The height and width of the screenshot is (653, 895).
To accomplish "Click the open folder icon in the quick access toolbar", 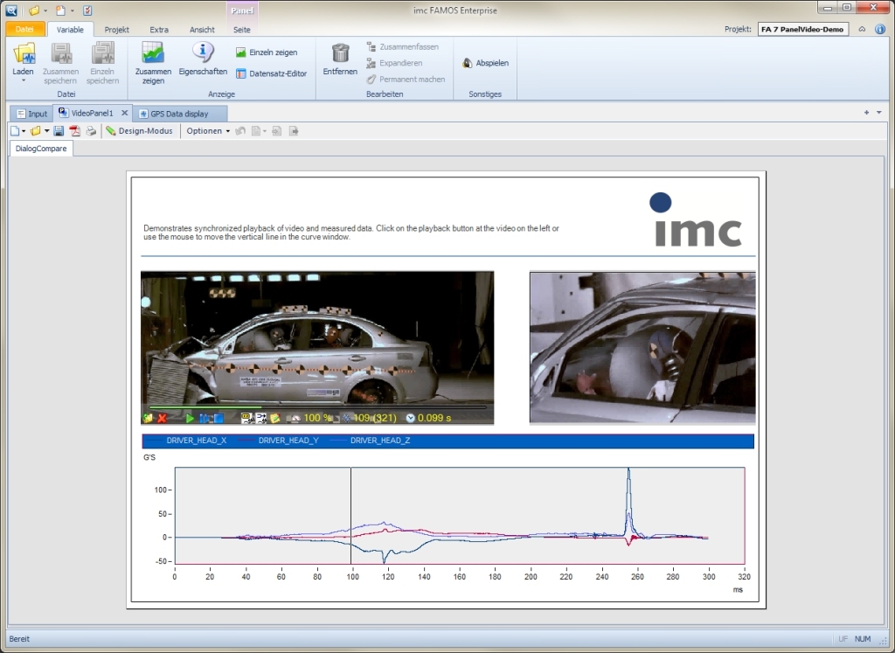I will click(34, 10).
